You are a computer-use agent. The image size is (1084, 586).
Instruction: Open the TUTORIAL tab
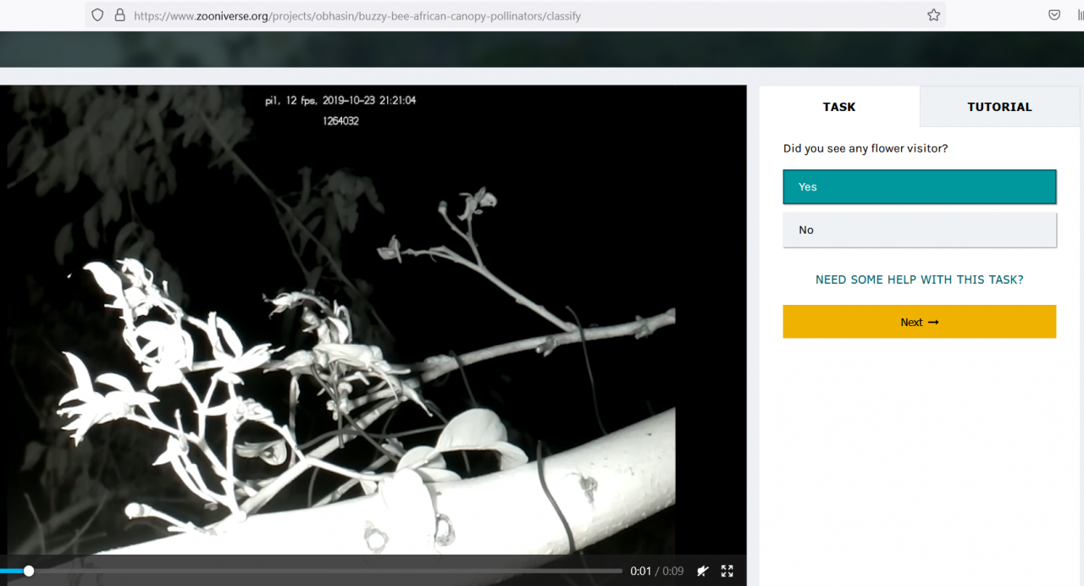[999, 107]
